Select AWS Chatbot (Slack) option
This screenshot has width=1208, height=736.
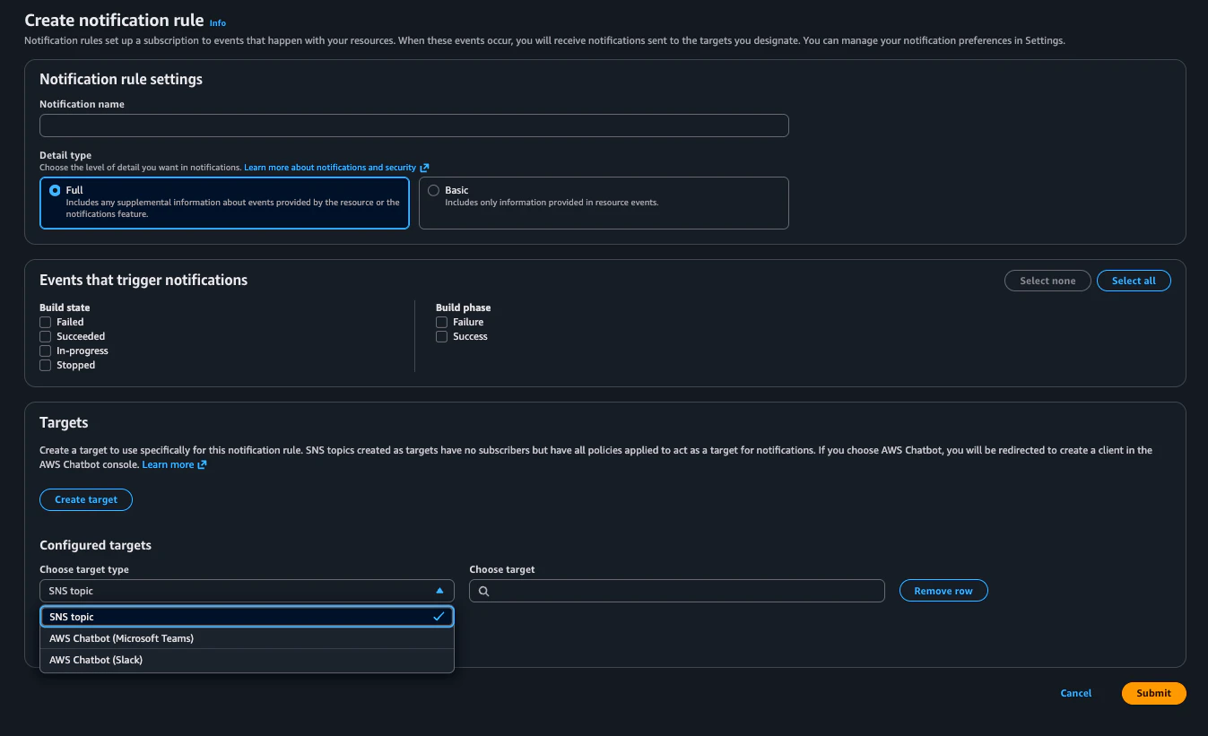[247, 660]
